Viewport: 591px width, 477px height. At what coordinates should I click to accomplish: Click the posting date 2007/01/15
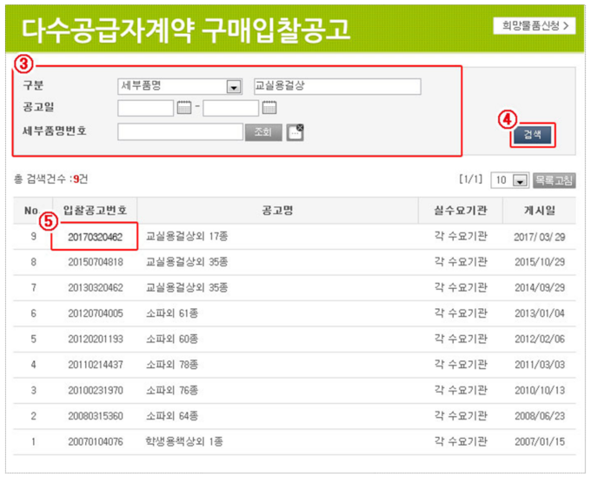point(540,441)
